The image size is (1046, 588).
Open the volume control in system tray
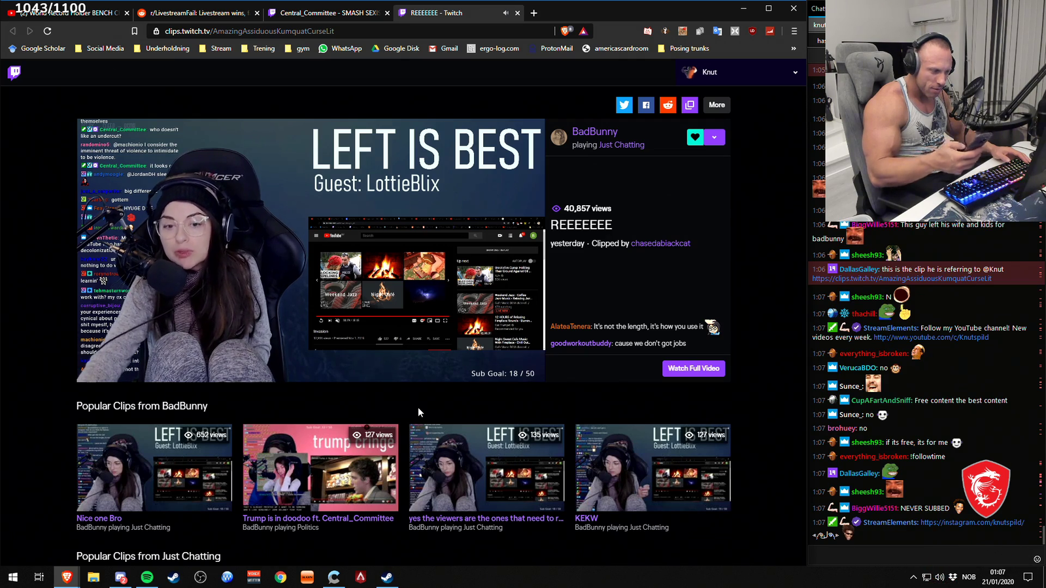pyautogui.click(x=939, y=577)
